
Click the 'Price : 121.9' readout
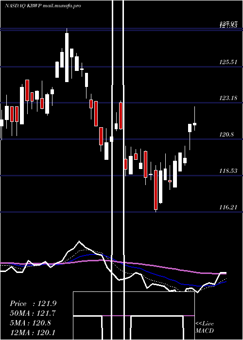[x=33, y=304]
